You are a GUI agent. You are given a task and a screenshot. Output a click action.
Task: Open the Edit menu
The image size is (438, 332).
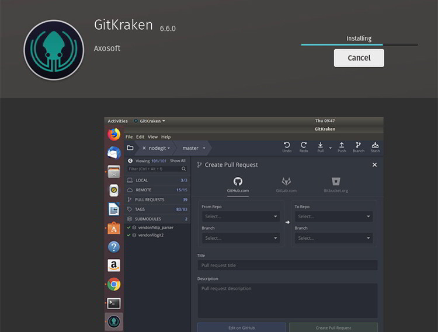140,137
